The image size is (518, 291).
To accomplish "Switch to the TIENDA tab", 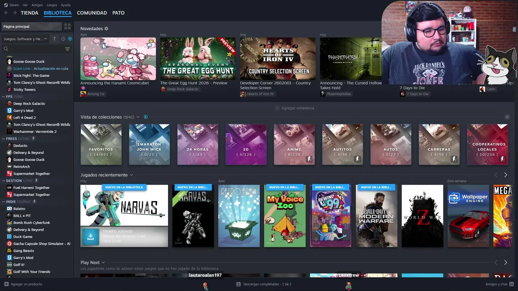I will click(x=30, y=13).
